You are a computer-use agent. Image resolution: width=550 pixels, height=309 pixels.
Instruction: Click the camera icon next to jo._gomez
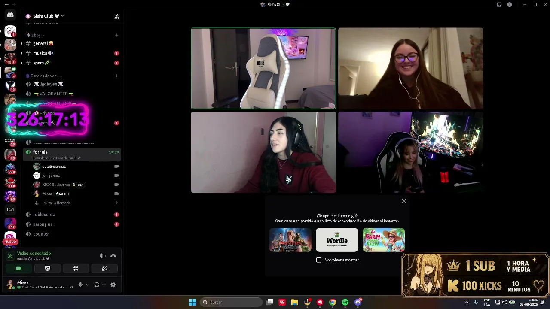click(116, 176)
